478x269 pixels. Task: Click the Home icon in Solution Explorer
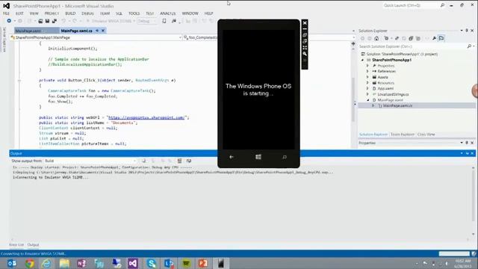coord(376,38)
